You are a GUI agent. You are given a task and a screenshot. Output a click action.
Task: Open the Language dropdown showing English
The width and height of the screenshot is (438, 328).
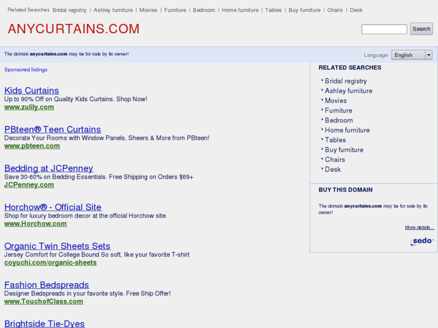point(411,55)
